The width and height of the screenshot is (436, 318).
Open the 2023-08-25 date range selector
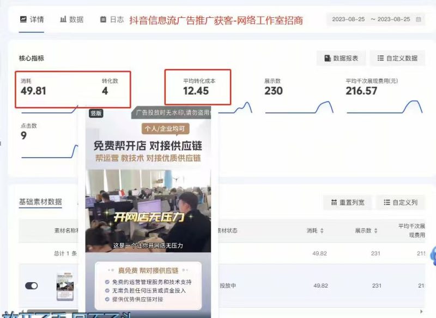pos(376,18)
